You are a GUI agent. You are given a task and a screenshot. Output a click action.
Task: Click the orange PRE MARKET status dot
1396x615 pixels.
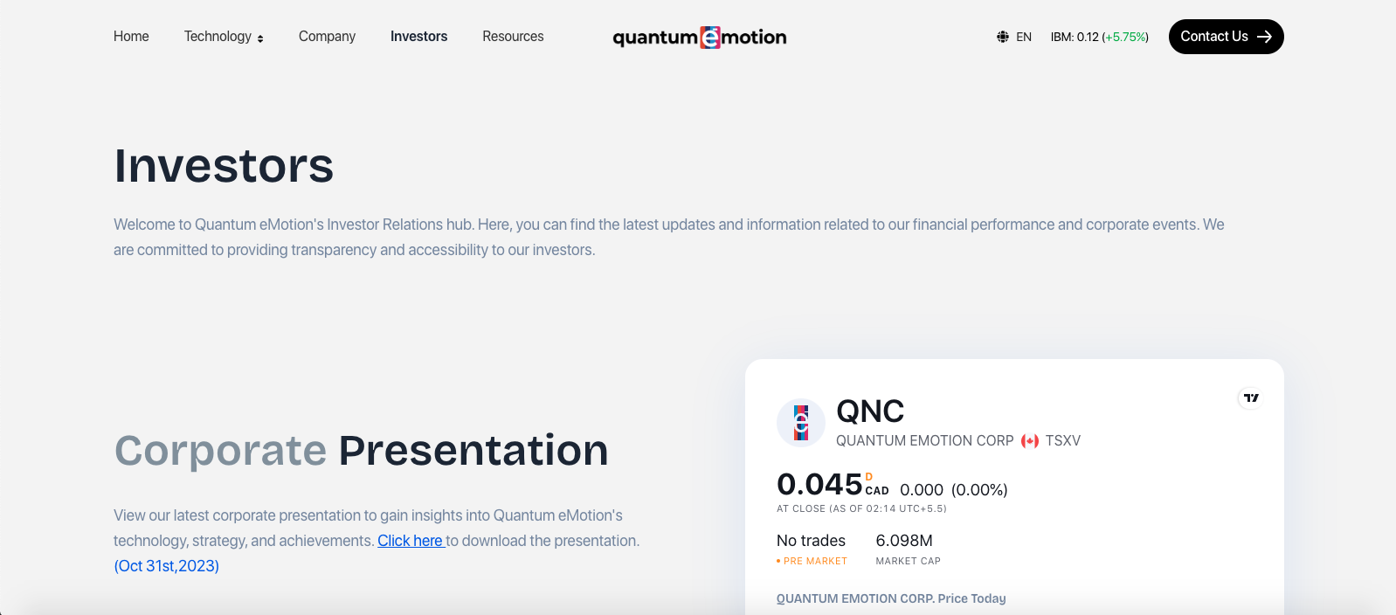coord(777,562)
